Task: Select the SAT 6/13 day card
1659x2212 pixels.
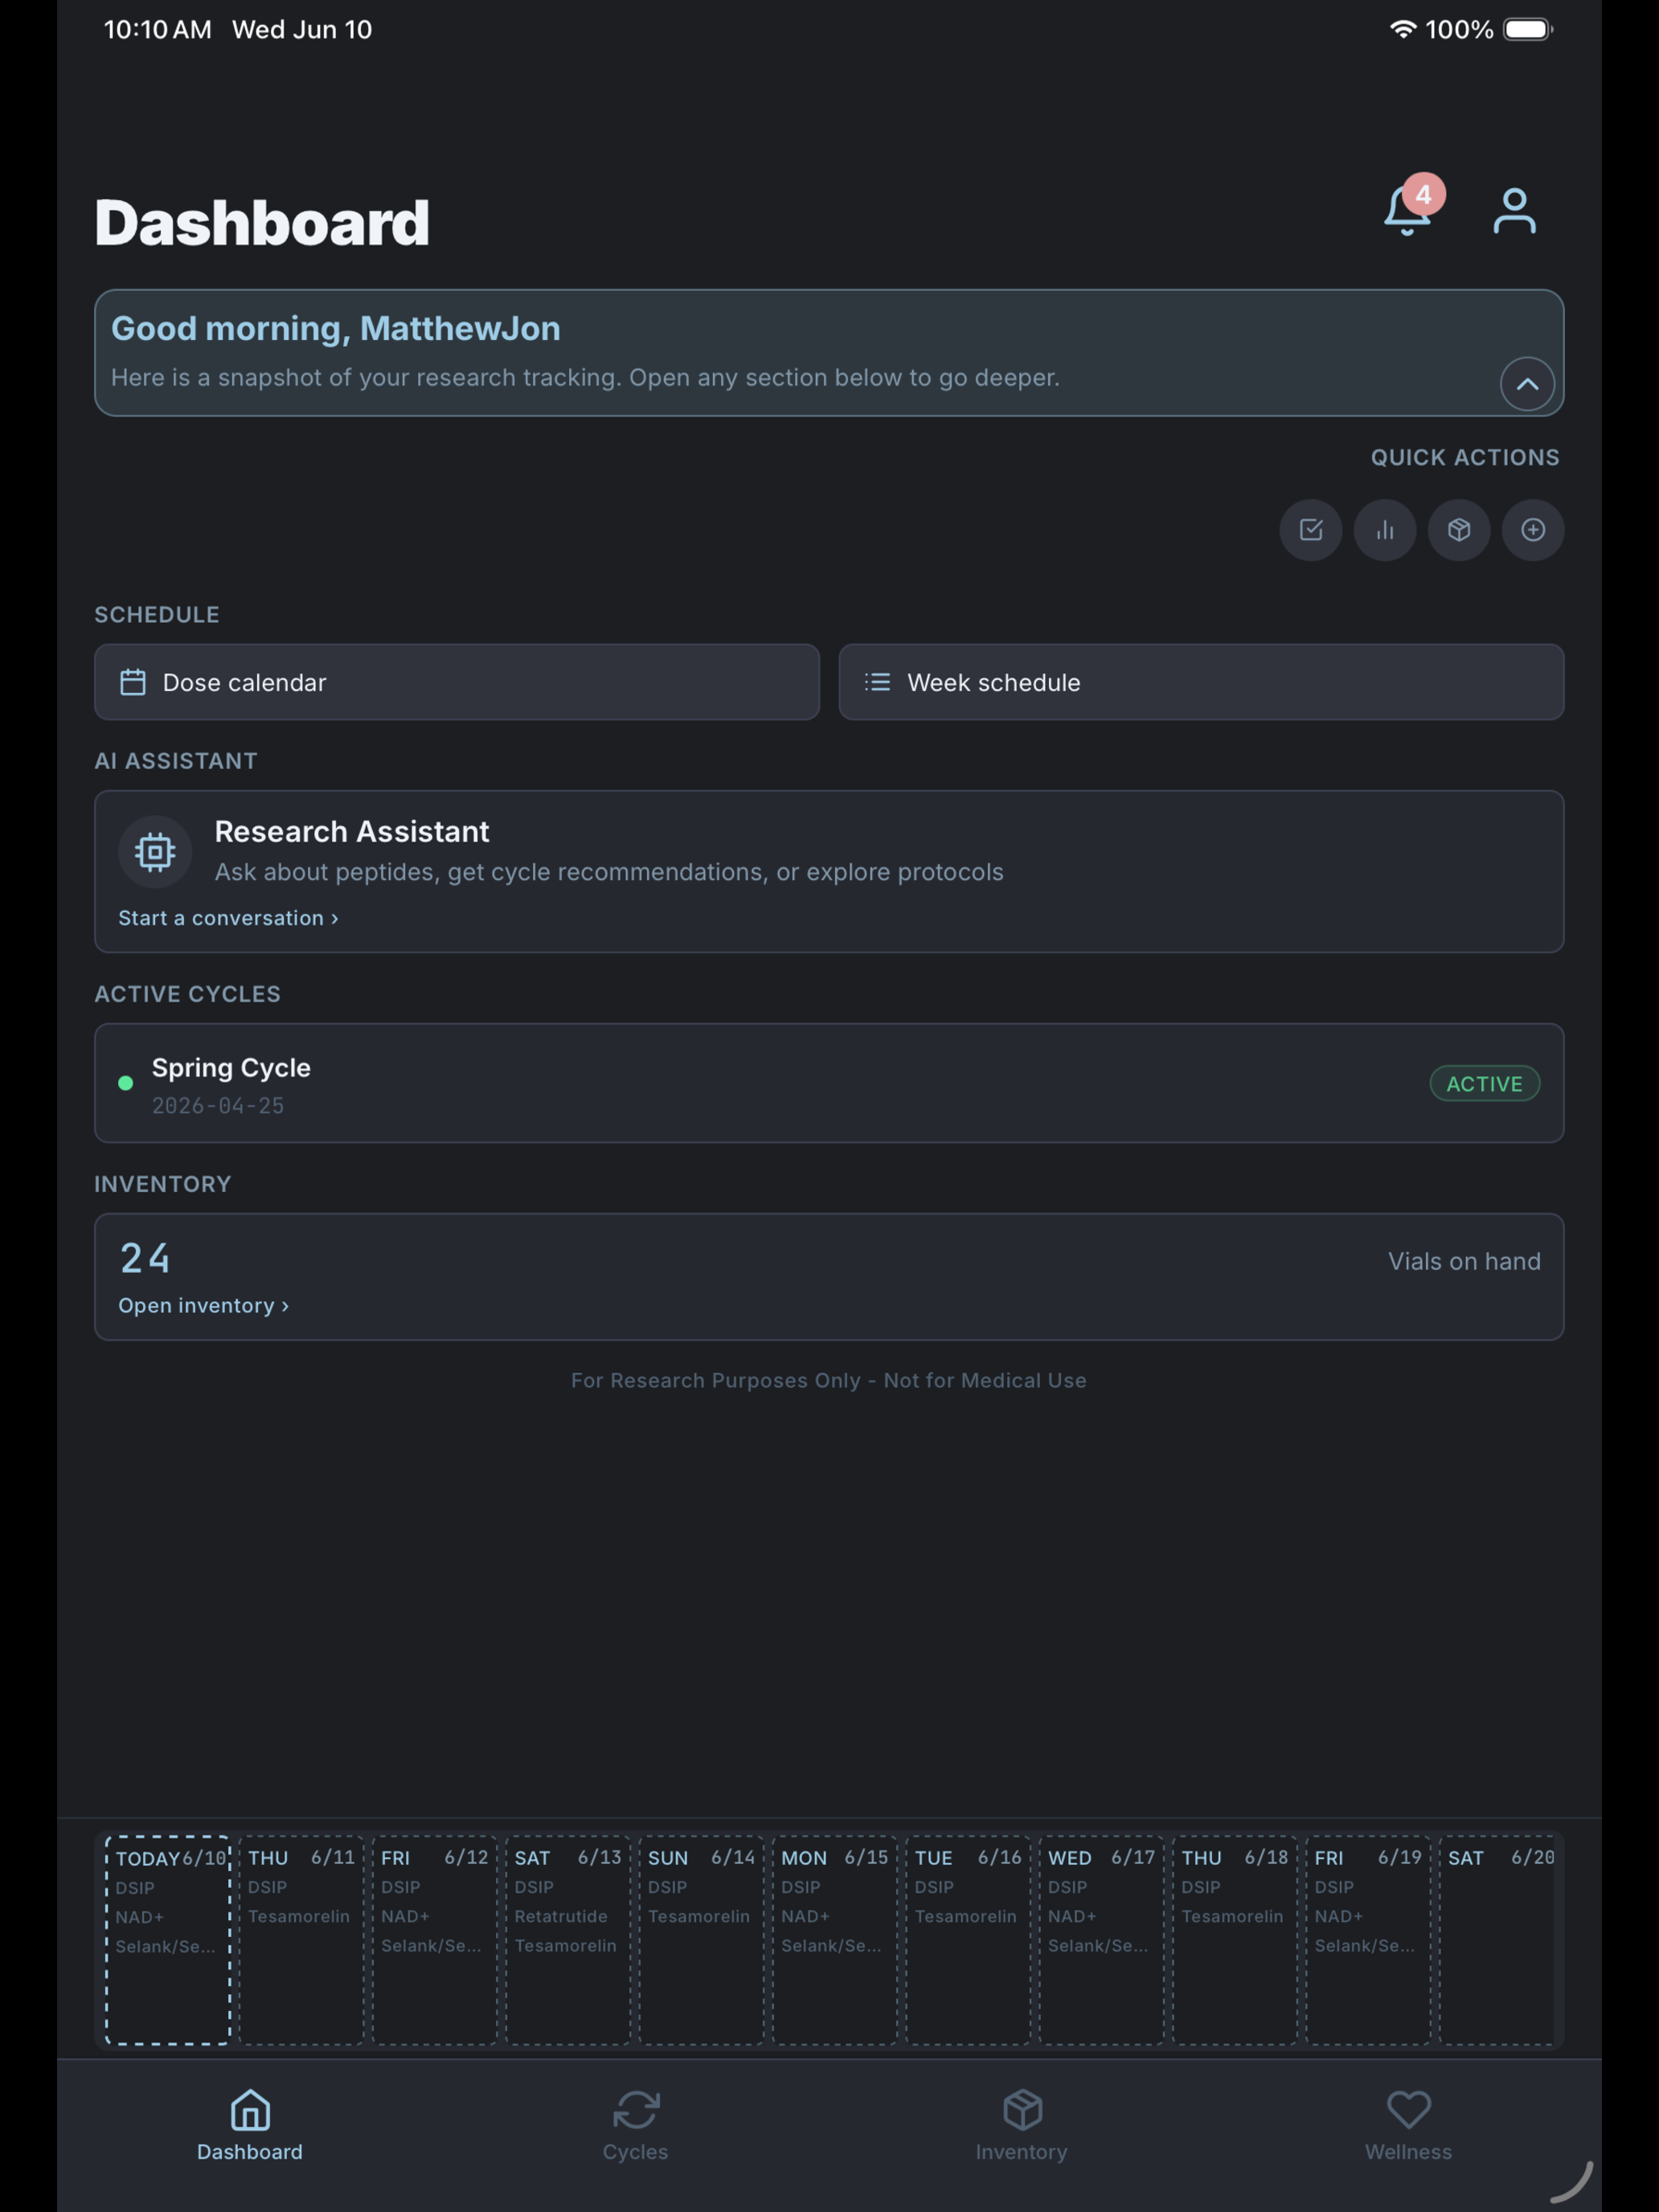Action: pyautogui.click(x=568, y=1939)
